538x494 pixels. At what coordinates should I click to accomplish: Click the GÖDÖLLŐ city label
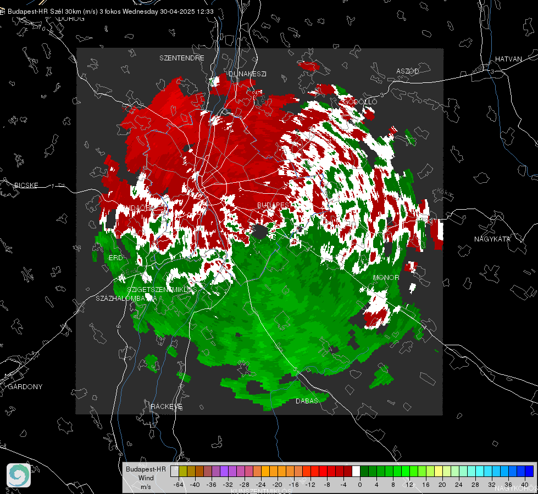[360, 102]
